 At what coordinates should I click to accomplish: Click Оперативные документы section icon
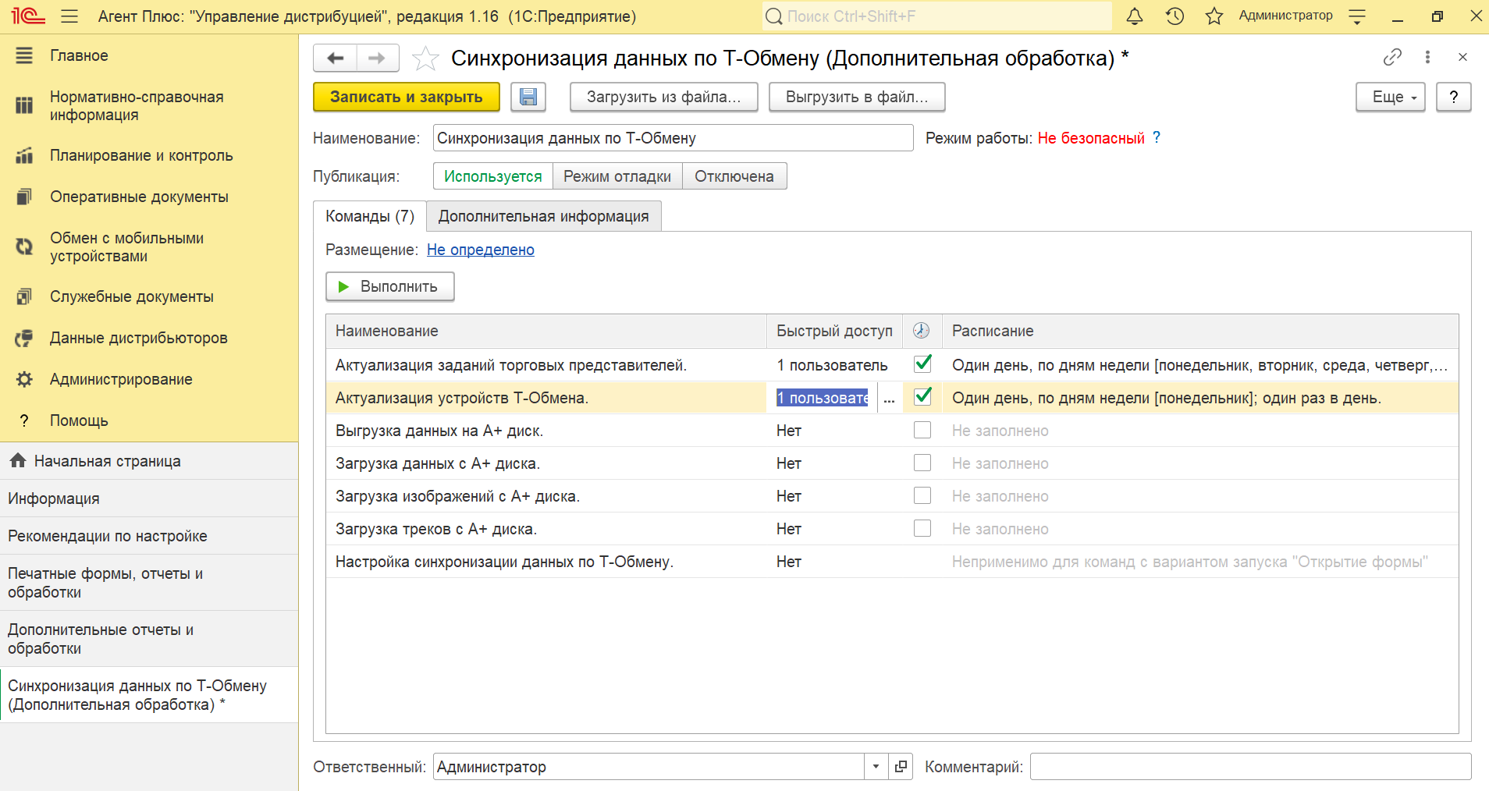pyautogui.click(x=24, y=197)
